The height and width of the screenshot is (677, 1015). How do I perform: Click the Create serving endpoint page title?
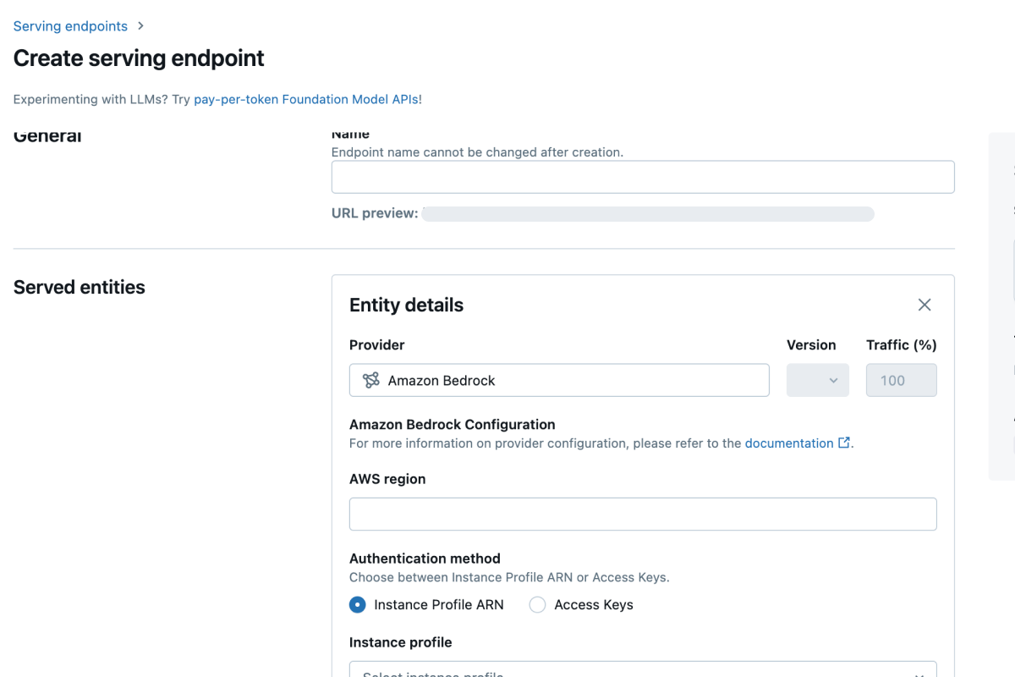tap(138, 58)
